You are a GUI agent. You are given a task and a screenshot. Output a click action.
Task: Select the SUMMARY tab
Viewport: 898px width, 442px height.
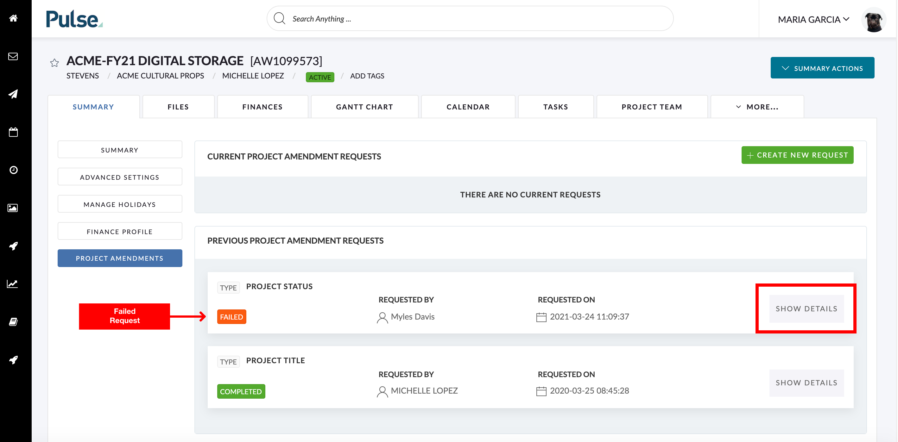(x=93, y=107)
